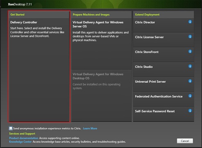Install Citrix Director component
This screenshot has width=202, height=148.
163,25
